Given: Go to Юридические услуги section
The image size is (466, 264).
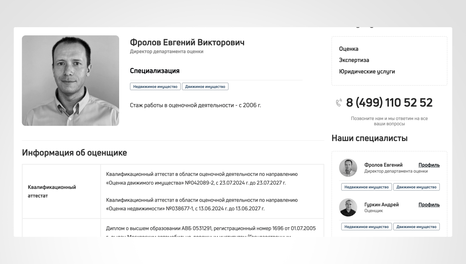Looking at the screenshot, I should tap(367, 71).
